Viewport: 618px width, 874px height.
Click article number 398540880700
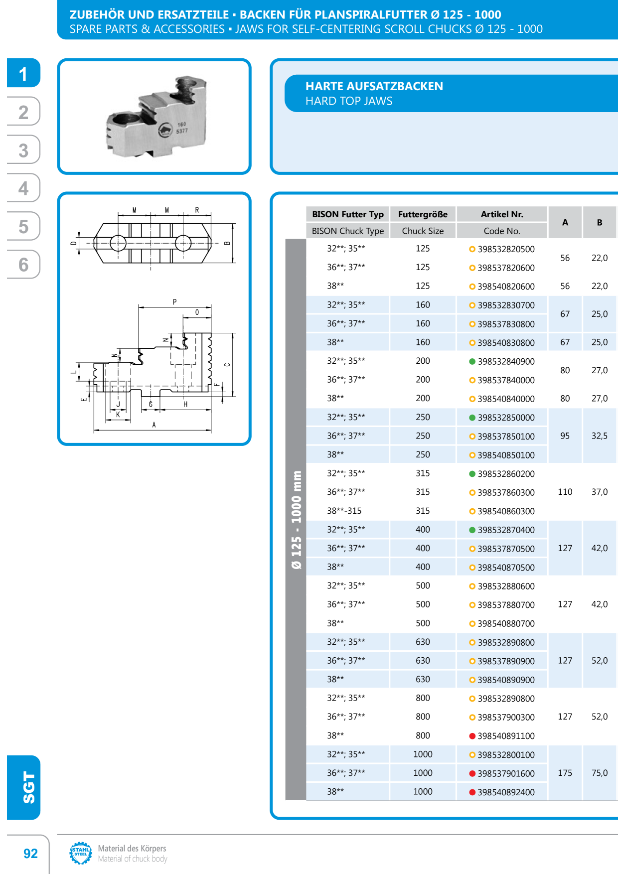(x=506, y=624)
